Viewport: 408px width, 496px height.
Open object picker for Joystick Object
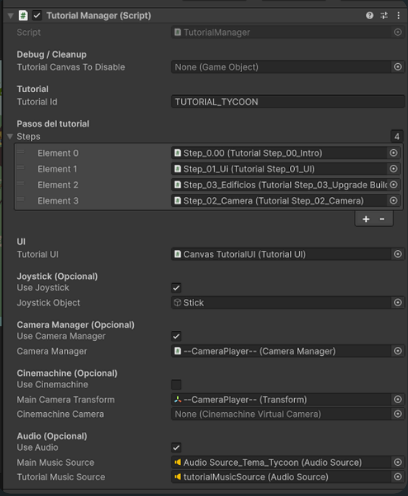398,302
